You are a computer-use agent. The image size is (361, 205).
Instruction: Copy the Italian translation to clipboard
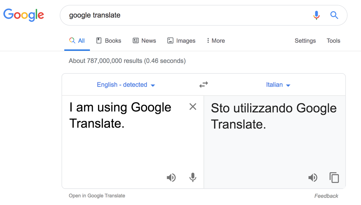pyautogui.click(x=334, y=177)
